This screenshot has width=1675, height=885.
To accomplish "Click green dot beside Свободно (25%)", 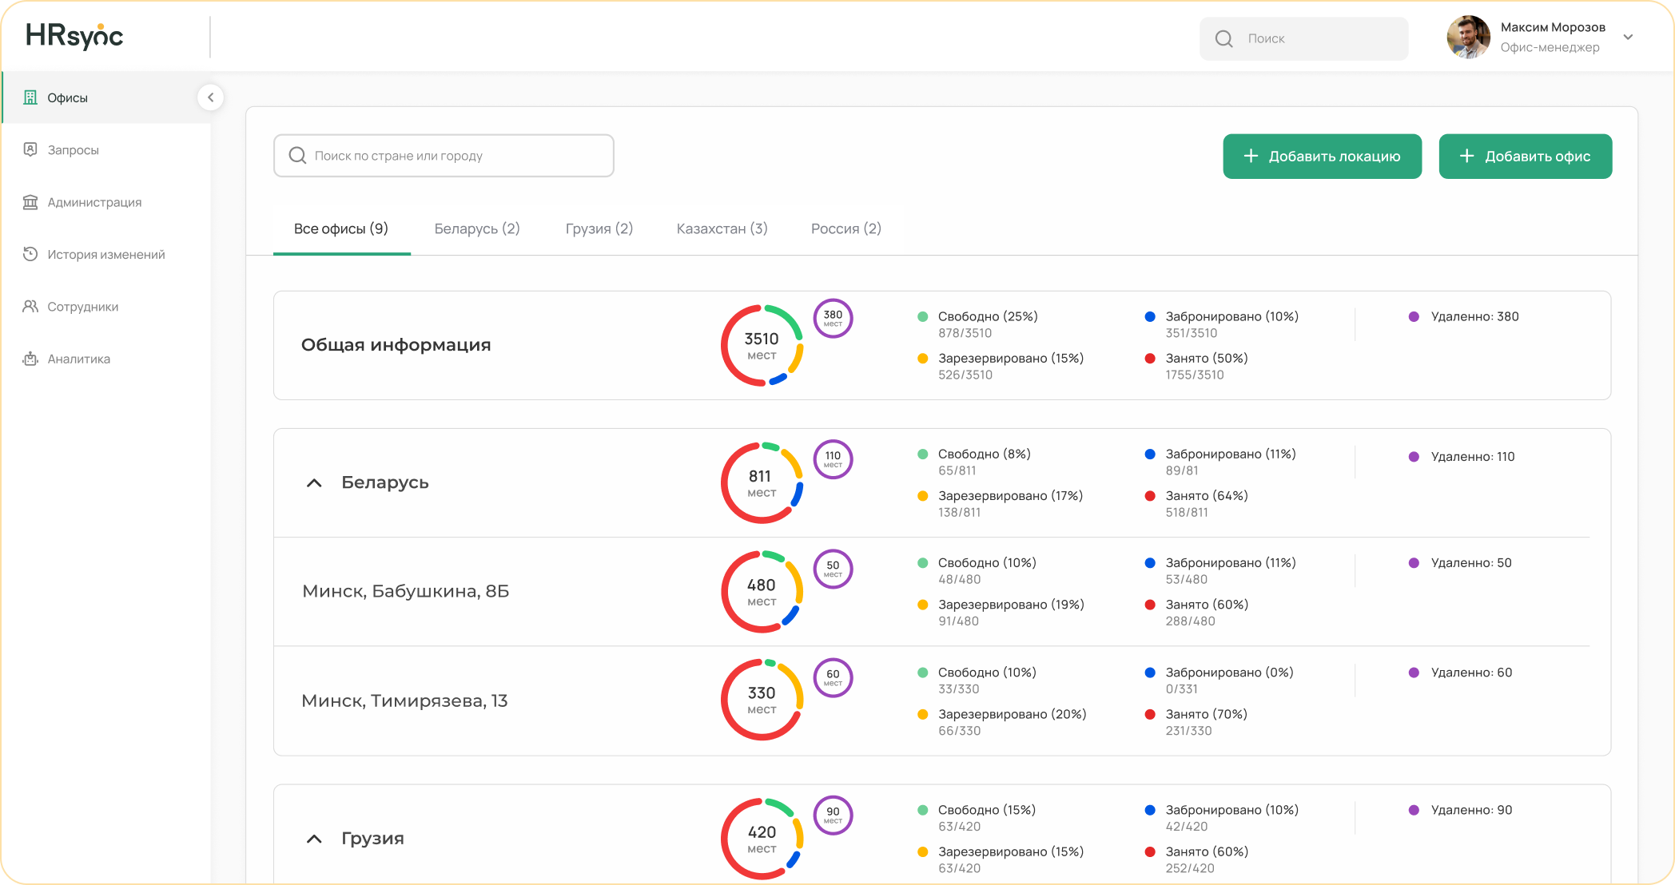I will [922, 316].
